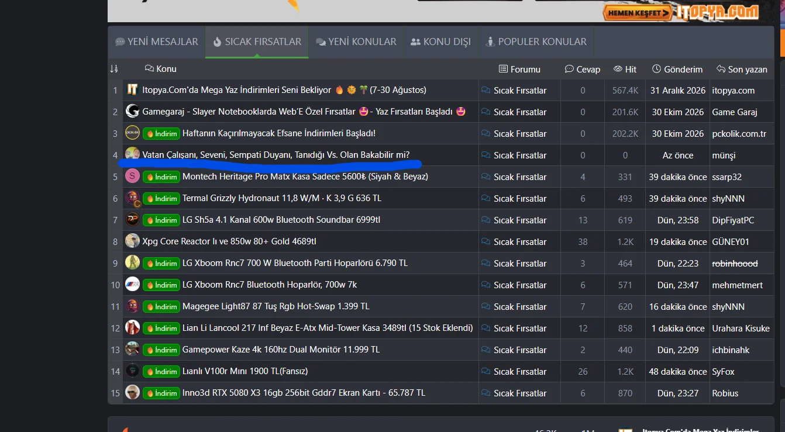Click last poster itopya.com

[x=734, y=91]
